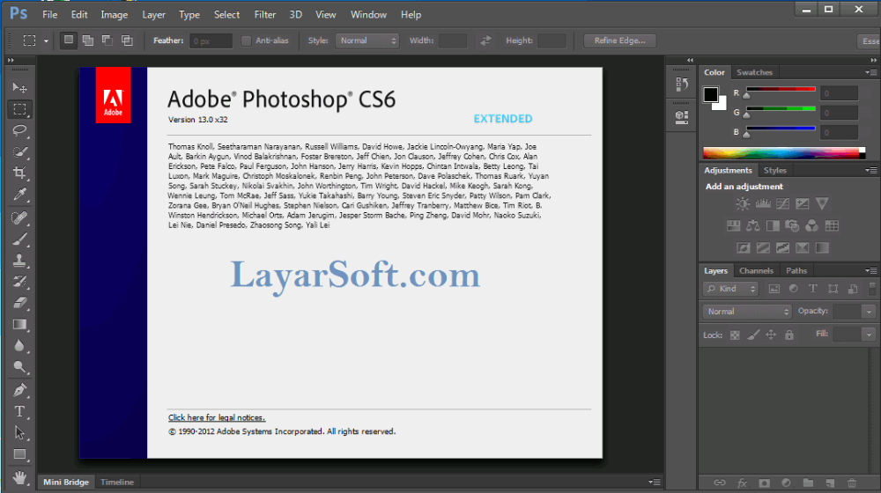Open the Style dropdown in options bar
Viewport: 881px width, 493px height.
point(368,40)
